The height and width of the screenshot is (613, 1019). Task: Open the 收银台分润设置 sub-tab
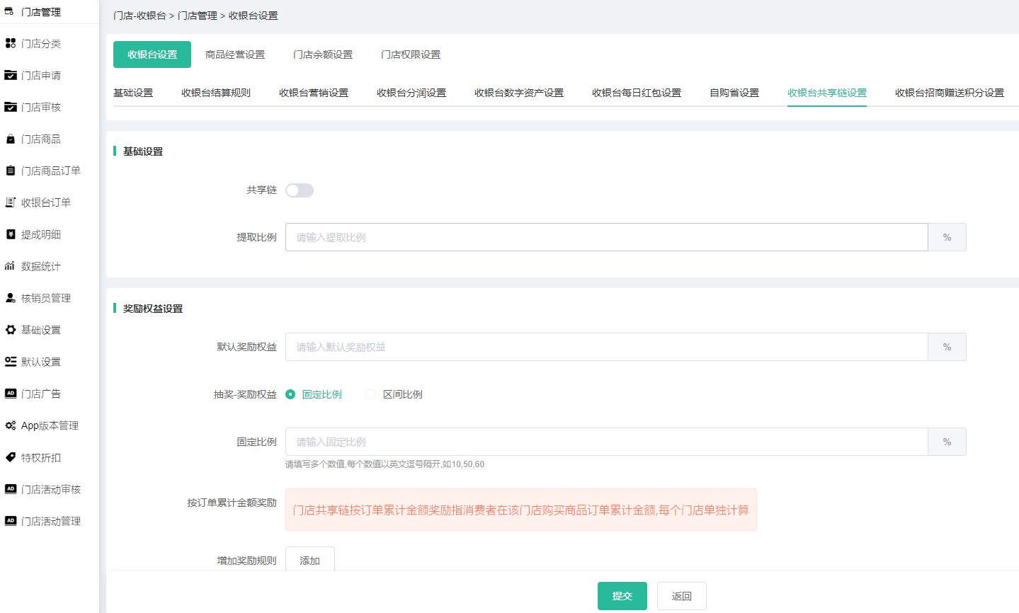tap(411, 93)
